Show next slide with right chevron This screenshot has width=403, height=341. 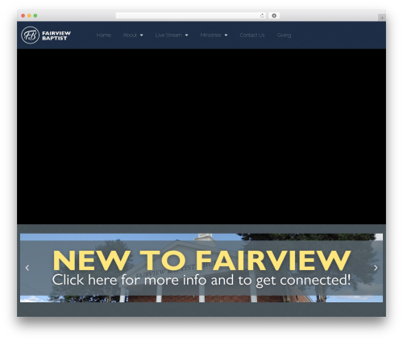click(376, 268)
